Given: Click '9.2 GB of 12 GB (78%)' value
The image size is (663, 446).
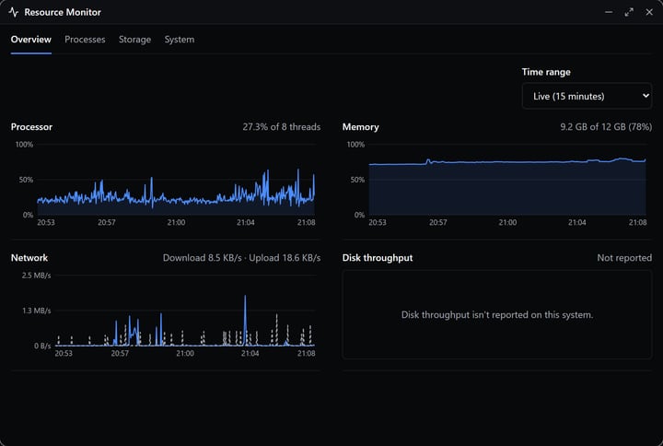Looking at the screenshot, I should 606,127.
